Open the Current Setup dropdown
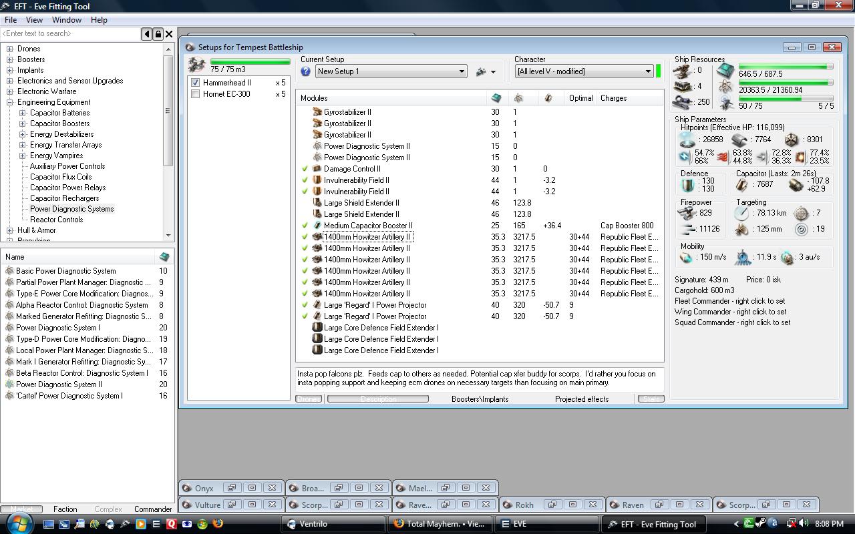Screen dimensions: 855x534 click(461, 71)
